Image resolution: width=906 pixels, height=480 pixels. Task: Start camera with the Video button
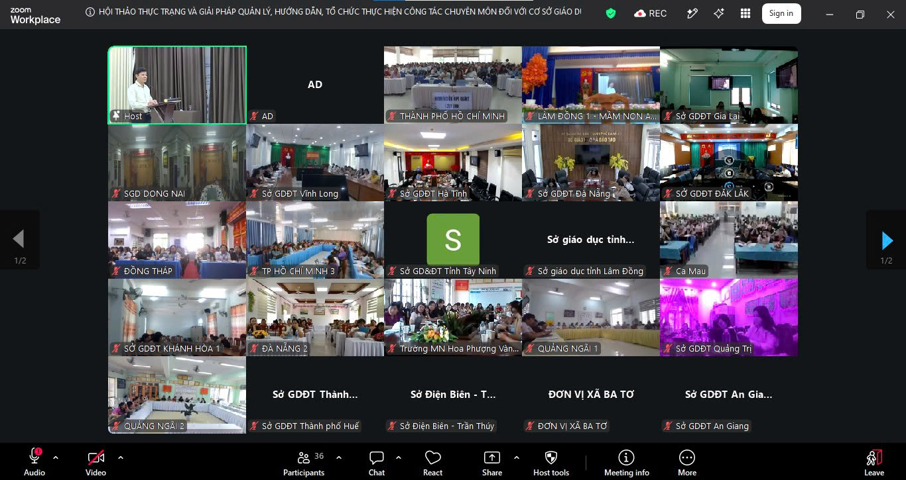coord(96,463)
